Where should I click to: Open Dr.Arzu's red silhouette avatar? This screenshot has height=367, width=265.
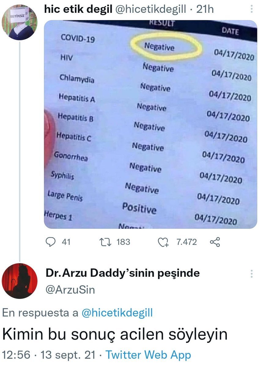coord(20,281)
